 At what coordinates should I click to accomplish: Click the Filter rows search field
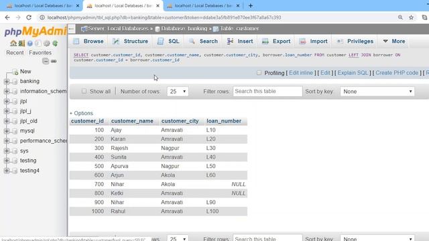click(x=267, y=91)
